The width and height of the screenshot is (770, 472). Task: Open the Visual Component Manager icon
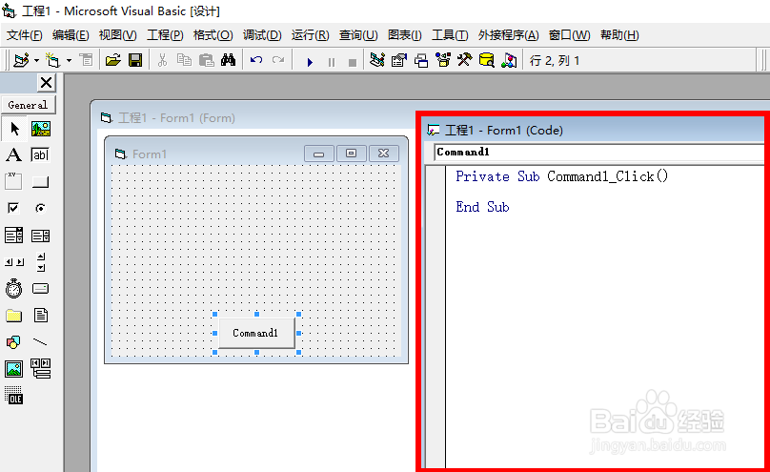coord(509,60)
